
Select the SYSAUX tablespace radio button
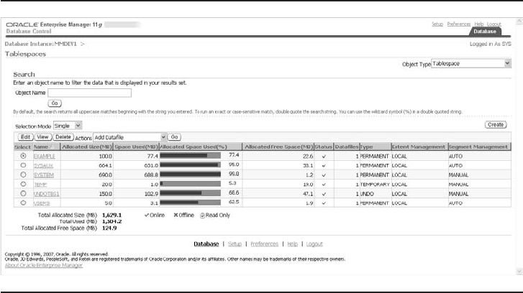23,165
